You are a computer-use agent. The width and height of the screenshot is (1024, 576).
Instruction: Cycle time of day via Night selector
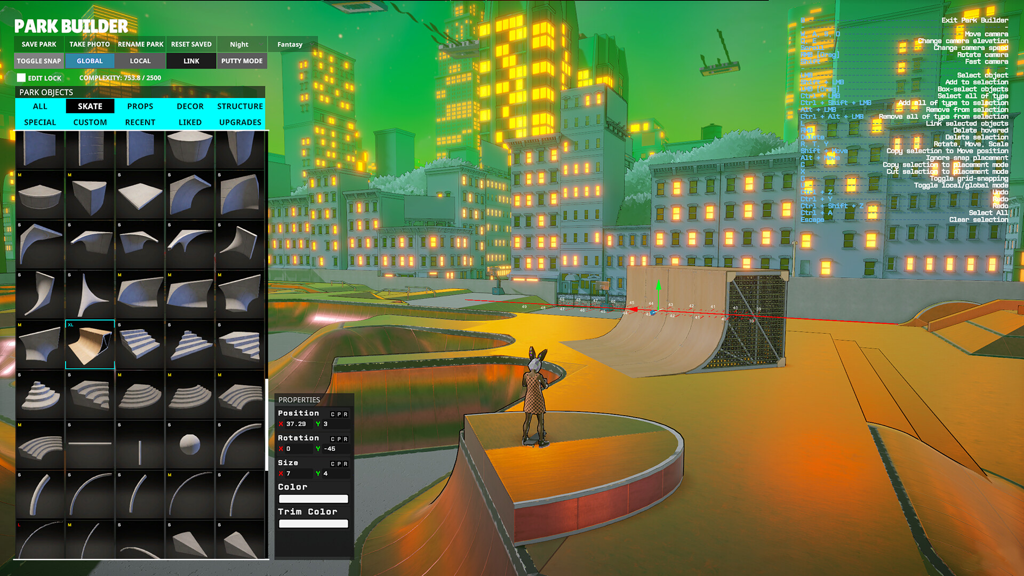239,44
